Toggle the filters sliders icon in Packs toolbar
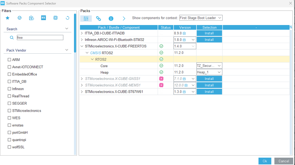Viewport: 295px width, 165px height. point(86,18)
